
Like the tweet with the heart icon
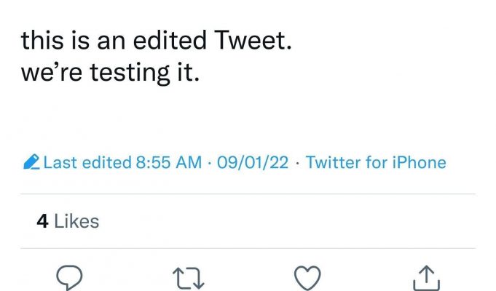click(307, 278)
